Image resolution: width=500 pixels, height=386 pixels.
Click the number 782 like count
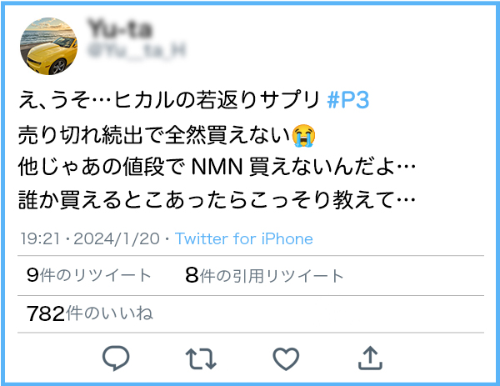tap(46, 313)
